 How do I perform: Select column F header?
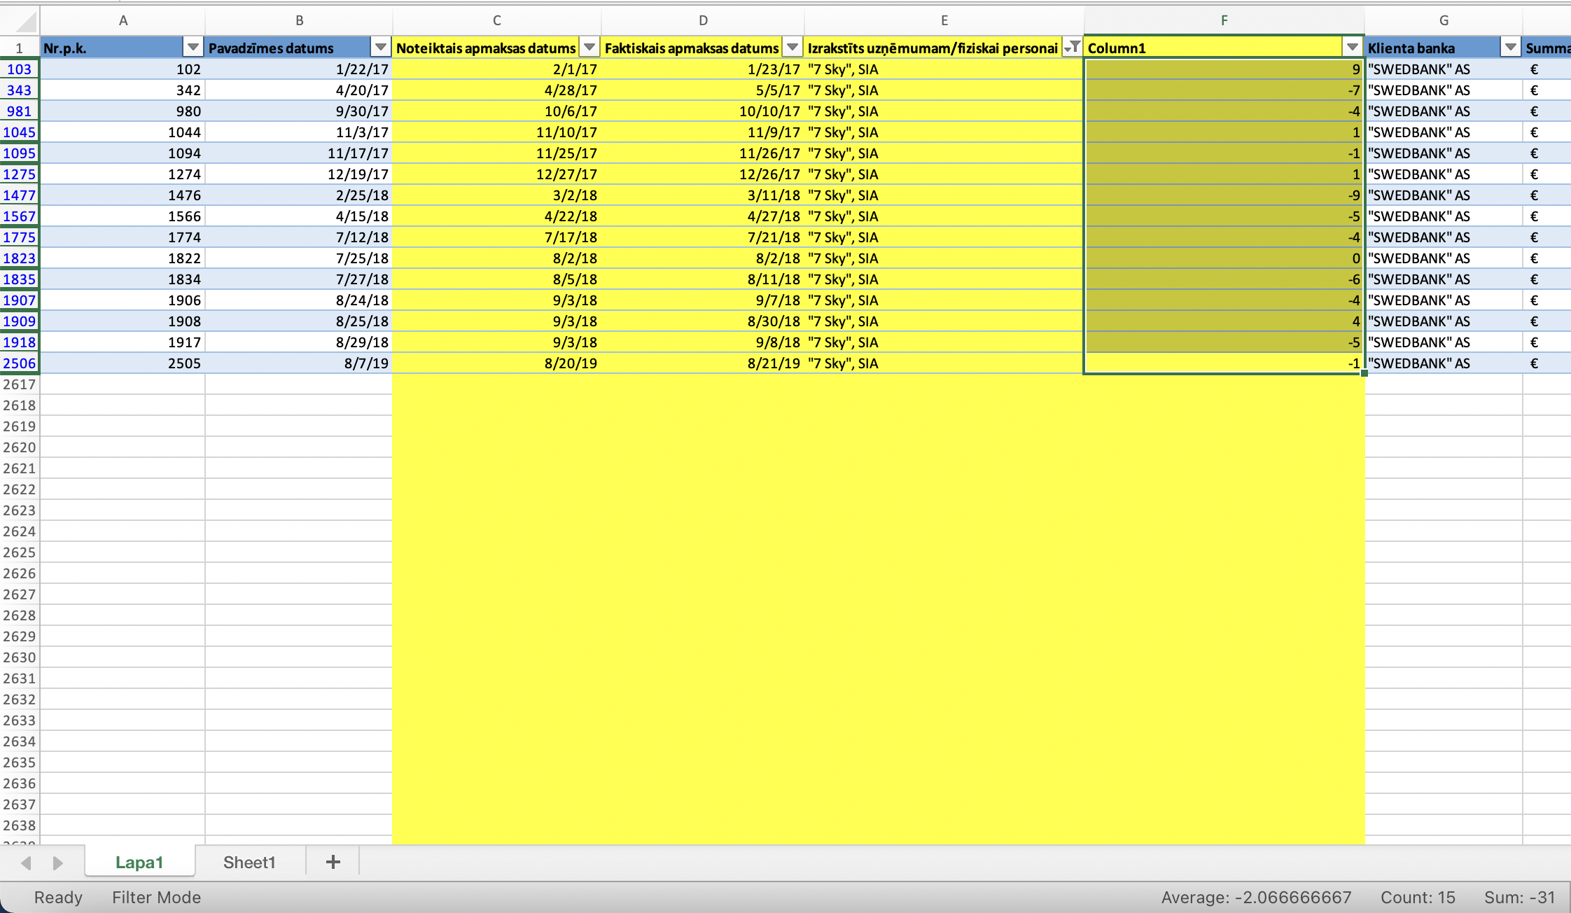1224,20
